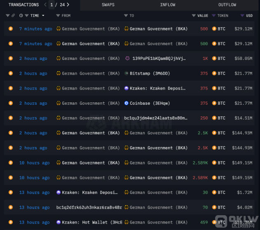
Task: Click the total pages number 24
Action: (x=62, y=5)
